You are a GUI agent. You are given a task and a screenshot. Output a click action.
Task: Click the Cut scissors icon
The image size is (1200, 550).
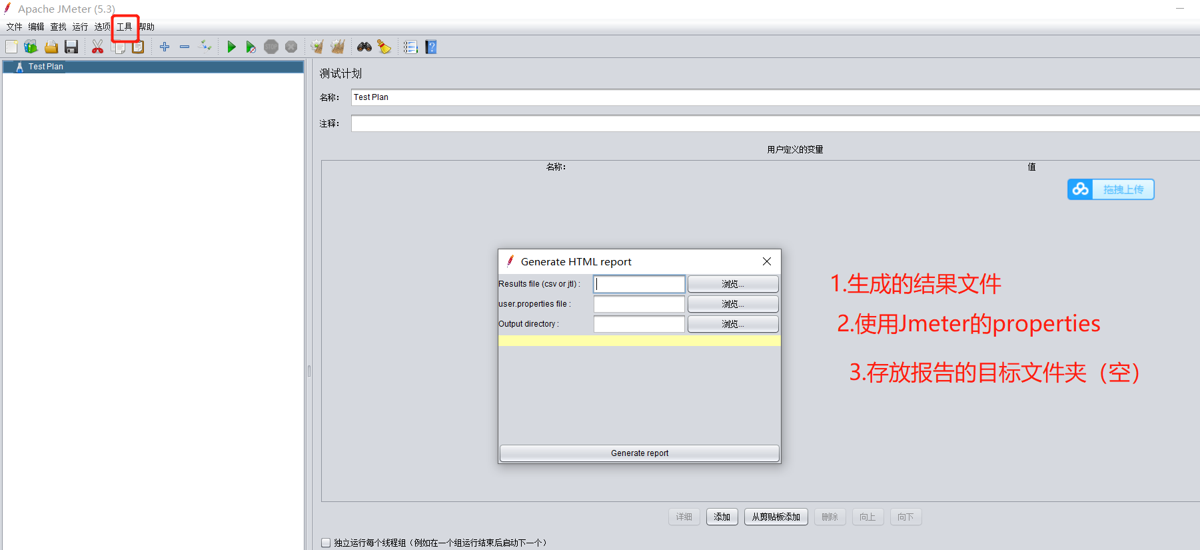[97, 47]
